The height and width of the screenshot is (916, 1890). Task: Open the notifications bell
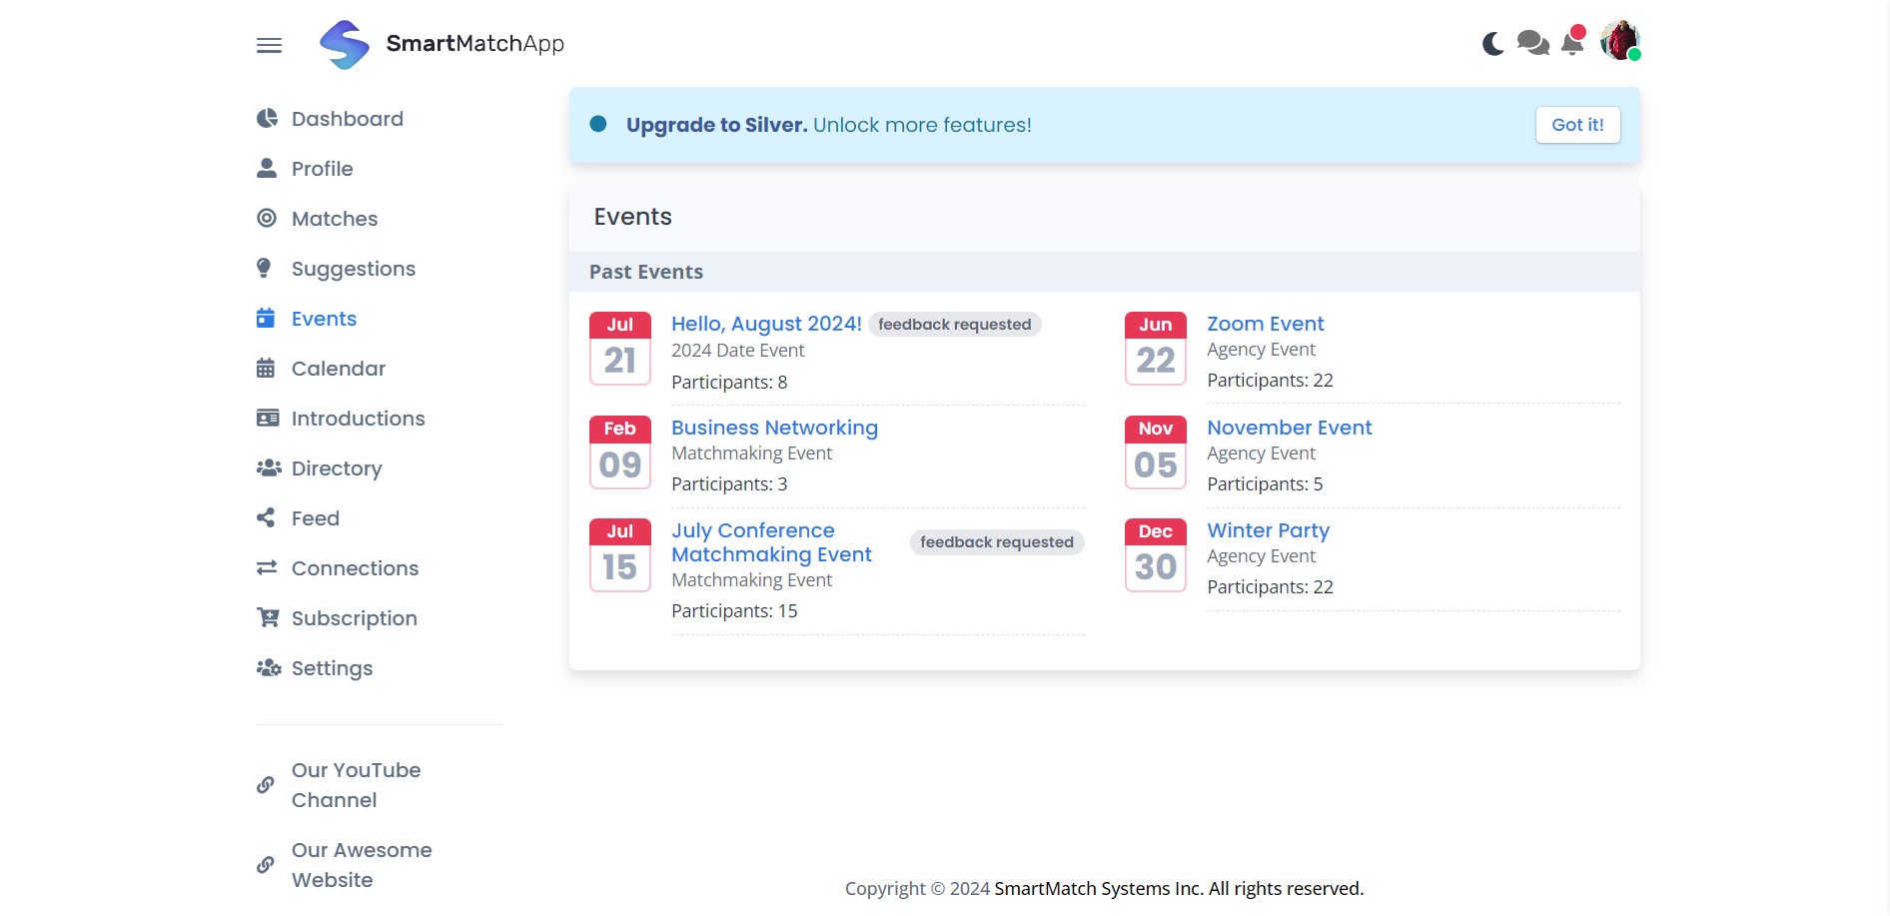(x=1571, y=43)
